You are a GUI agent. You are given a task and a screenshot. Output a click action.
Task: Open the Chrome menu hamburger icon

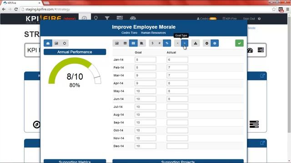click(288, 9)
